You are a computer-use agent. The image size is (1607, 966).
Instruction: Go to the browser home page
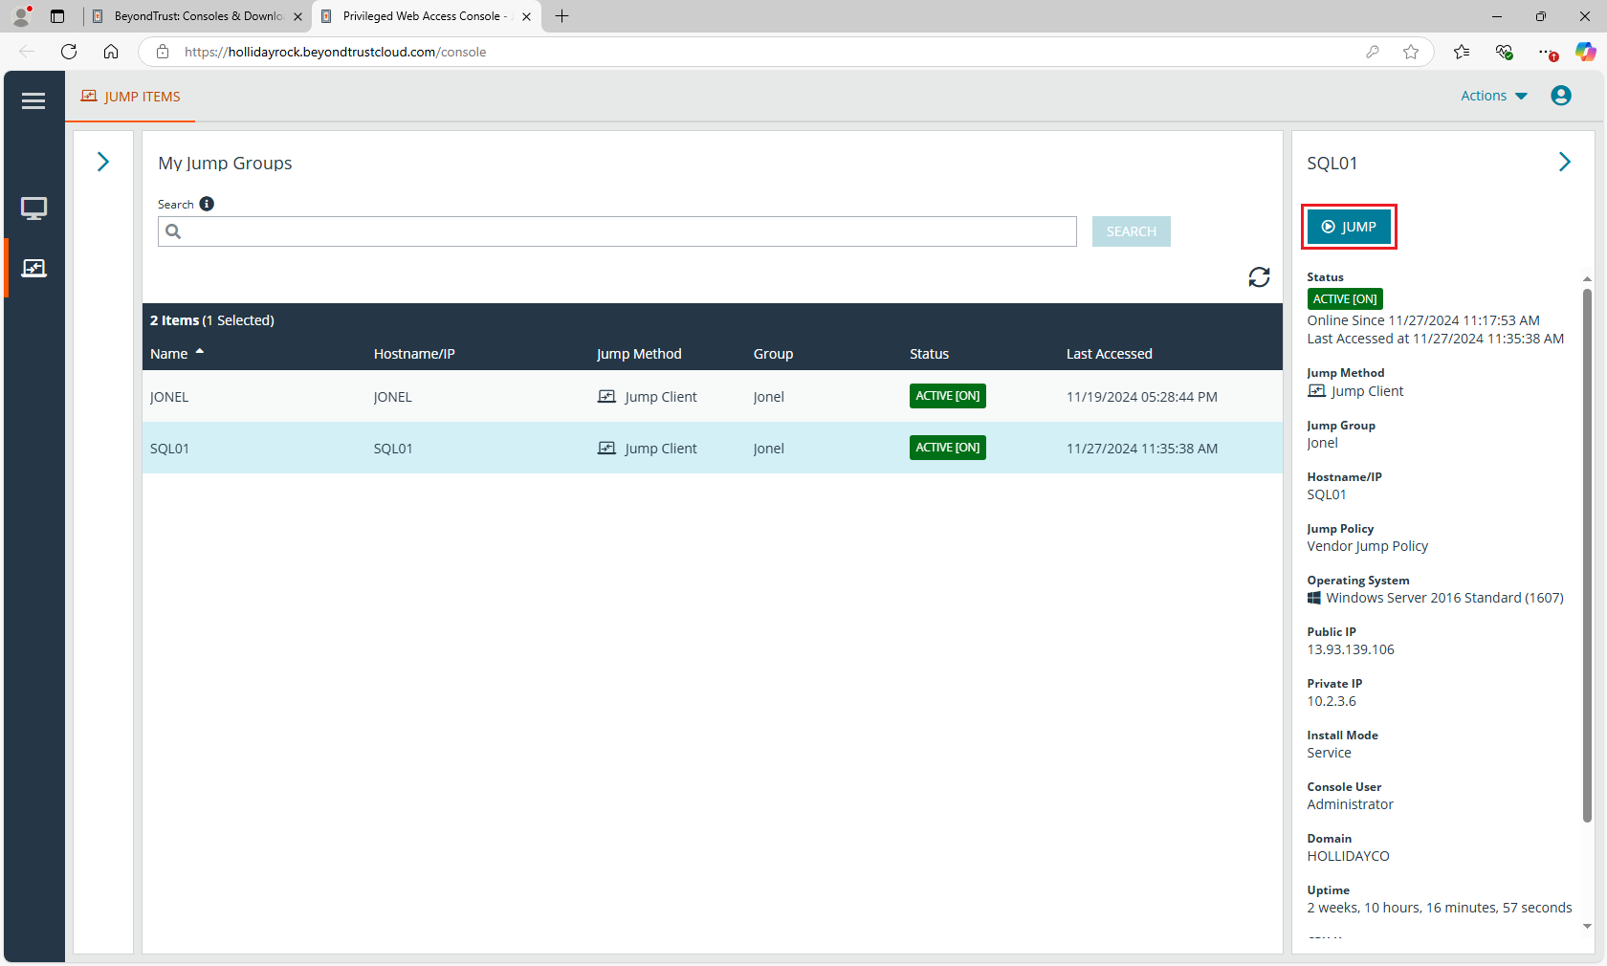[111, 52]
